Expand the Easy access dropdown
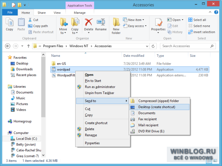This screenshot has height=166, width=222. (135, 26)
